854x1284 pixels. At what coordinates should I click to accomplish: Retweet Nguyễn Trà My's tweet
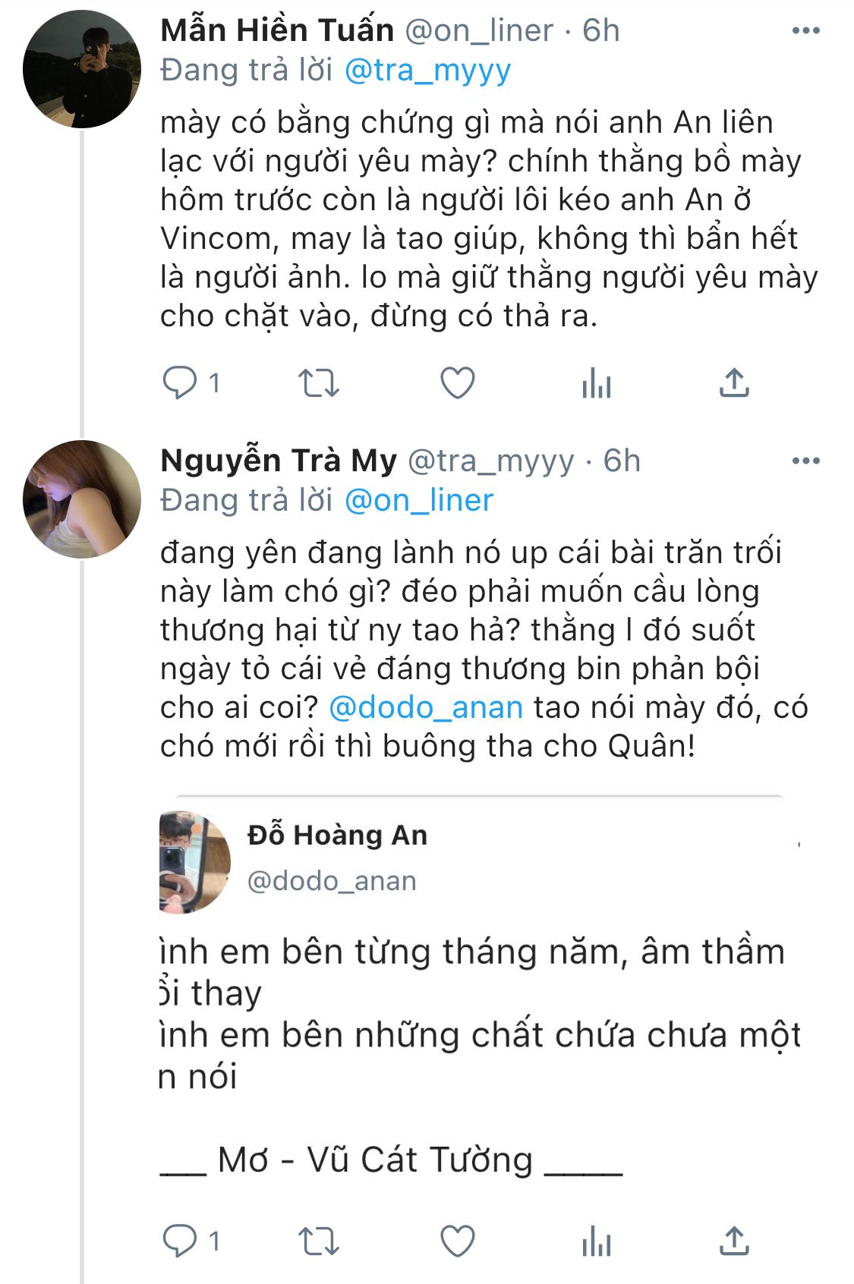318,1242
